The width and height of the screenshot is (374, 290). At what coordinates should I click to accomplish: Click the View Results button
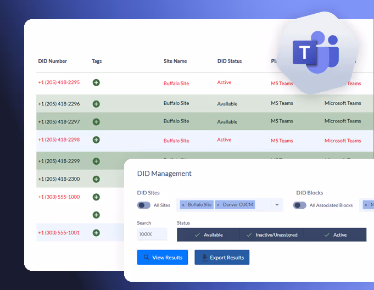coord(163,258)
